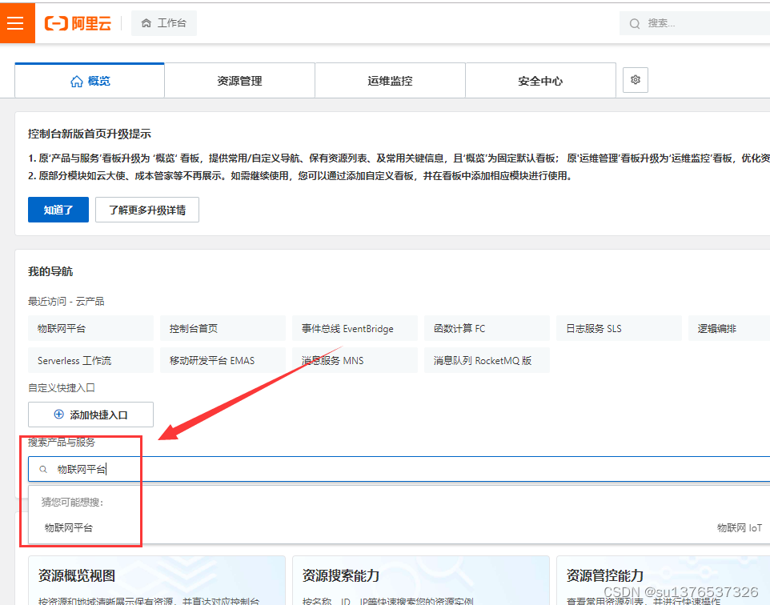Open dashboard settings gear icon
Image resolution: width=770 pixels, height=605 pixels.
(636, 80)
